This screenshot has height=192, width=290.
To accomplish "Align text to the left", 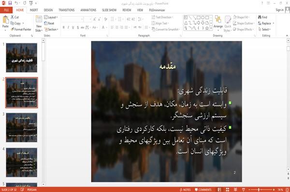I will (112, 27).
